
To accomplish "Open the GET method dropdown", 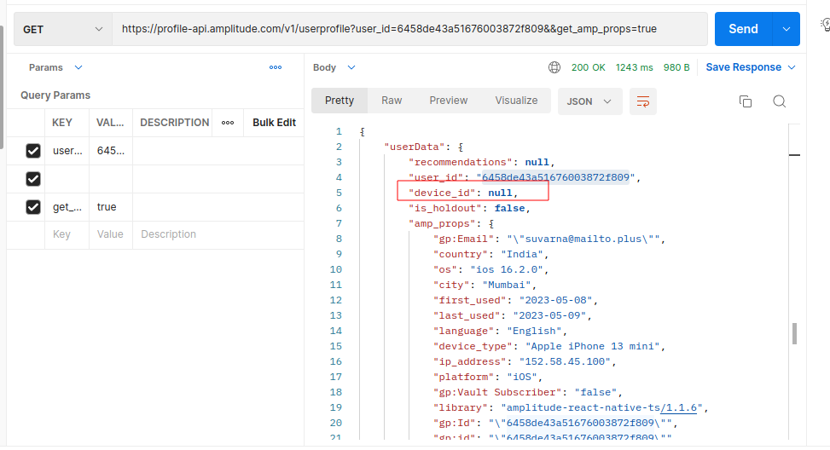I will (61, 29).
